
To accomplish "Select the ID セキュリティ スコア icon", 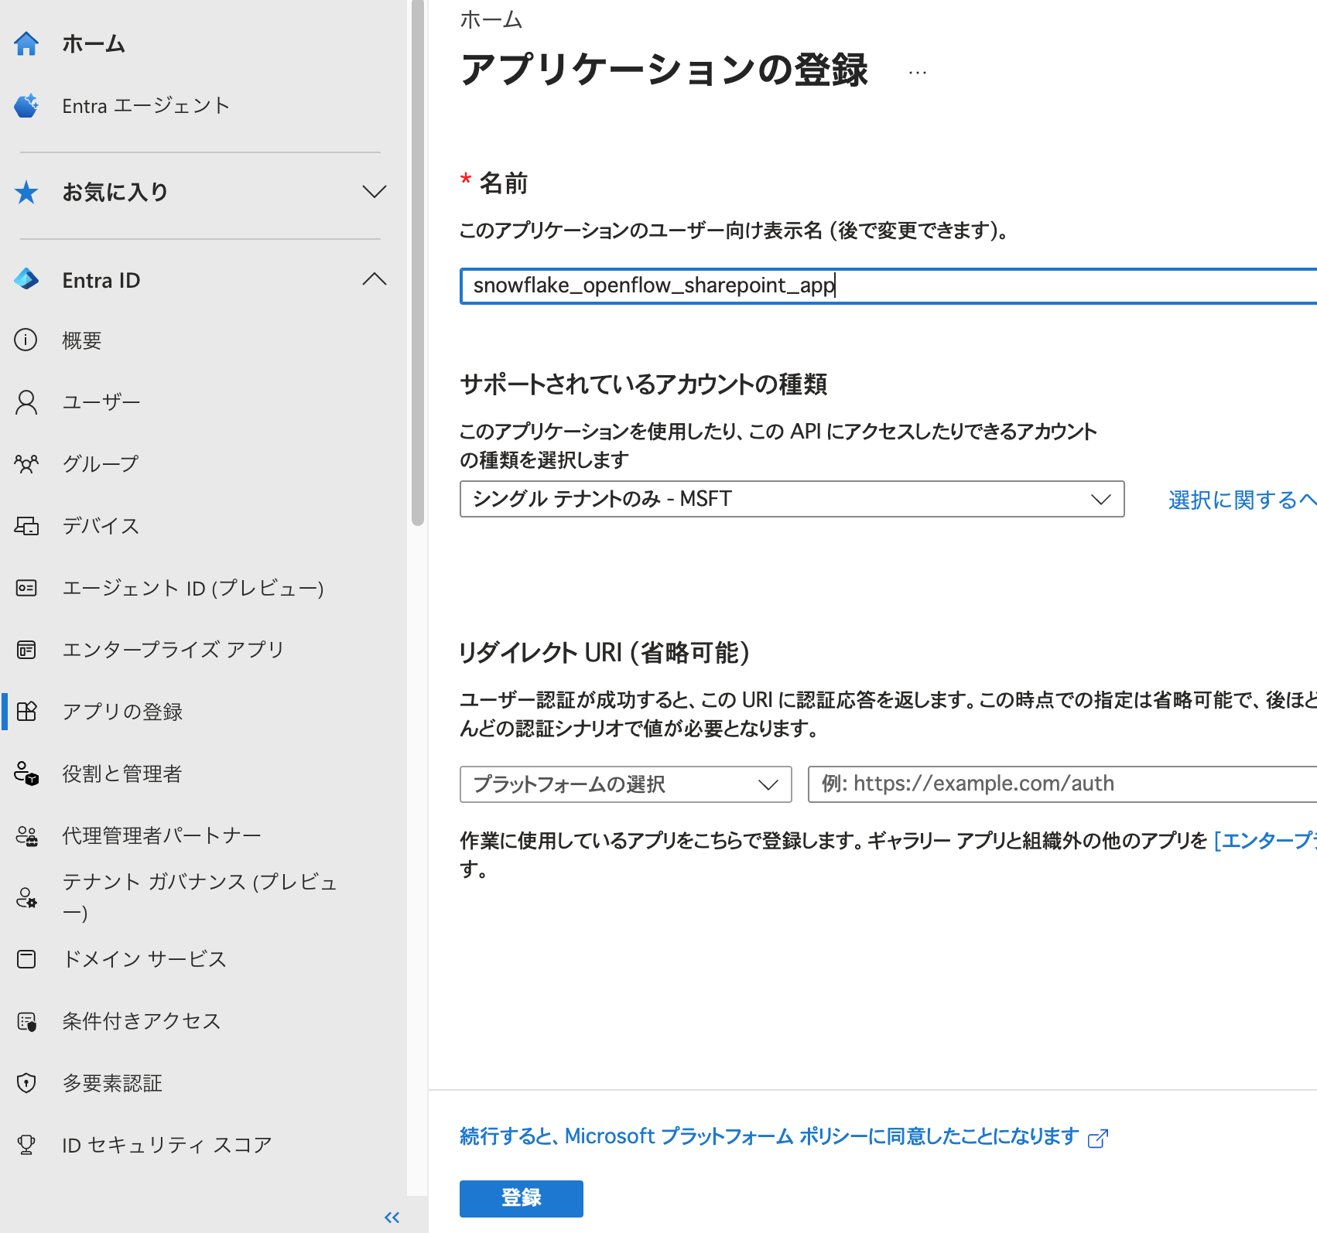I will tap(26, 1144).
